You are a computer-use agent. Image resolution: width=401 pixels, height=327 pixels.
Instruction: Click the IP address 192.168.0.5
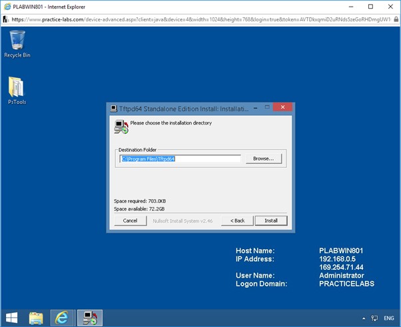(x=337, y=259)
